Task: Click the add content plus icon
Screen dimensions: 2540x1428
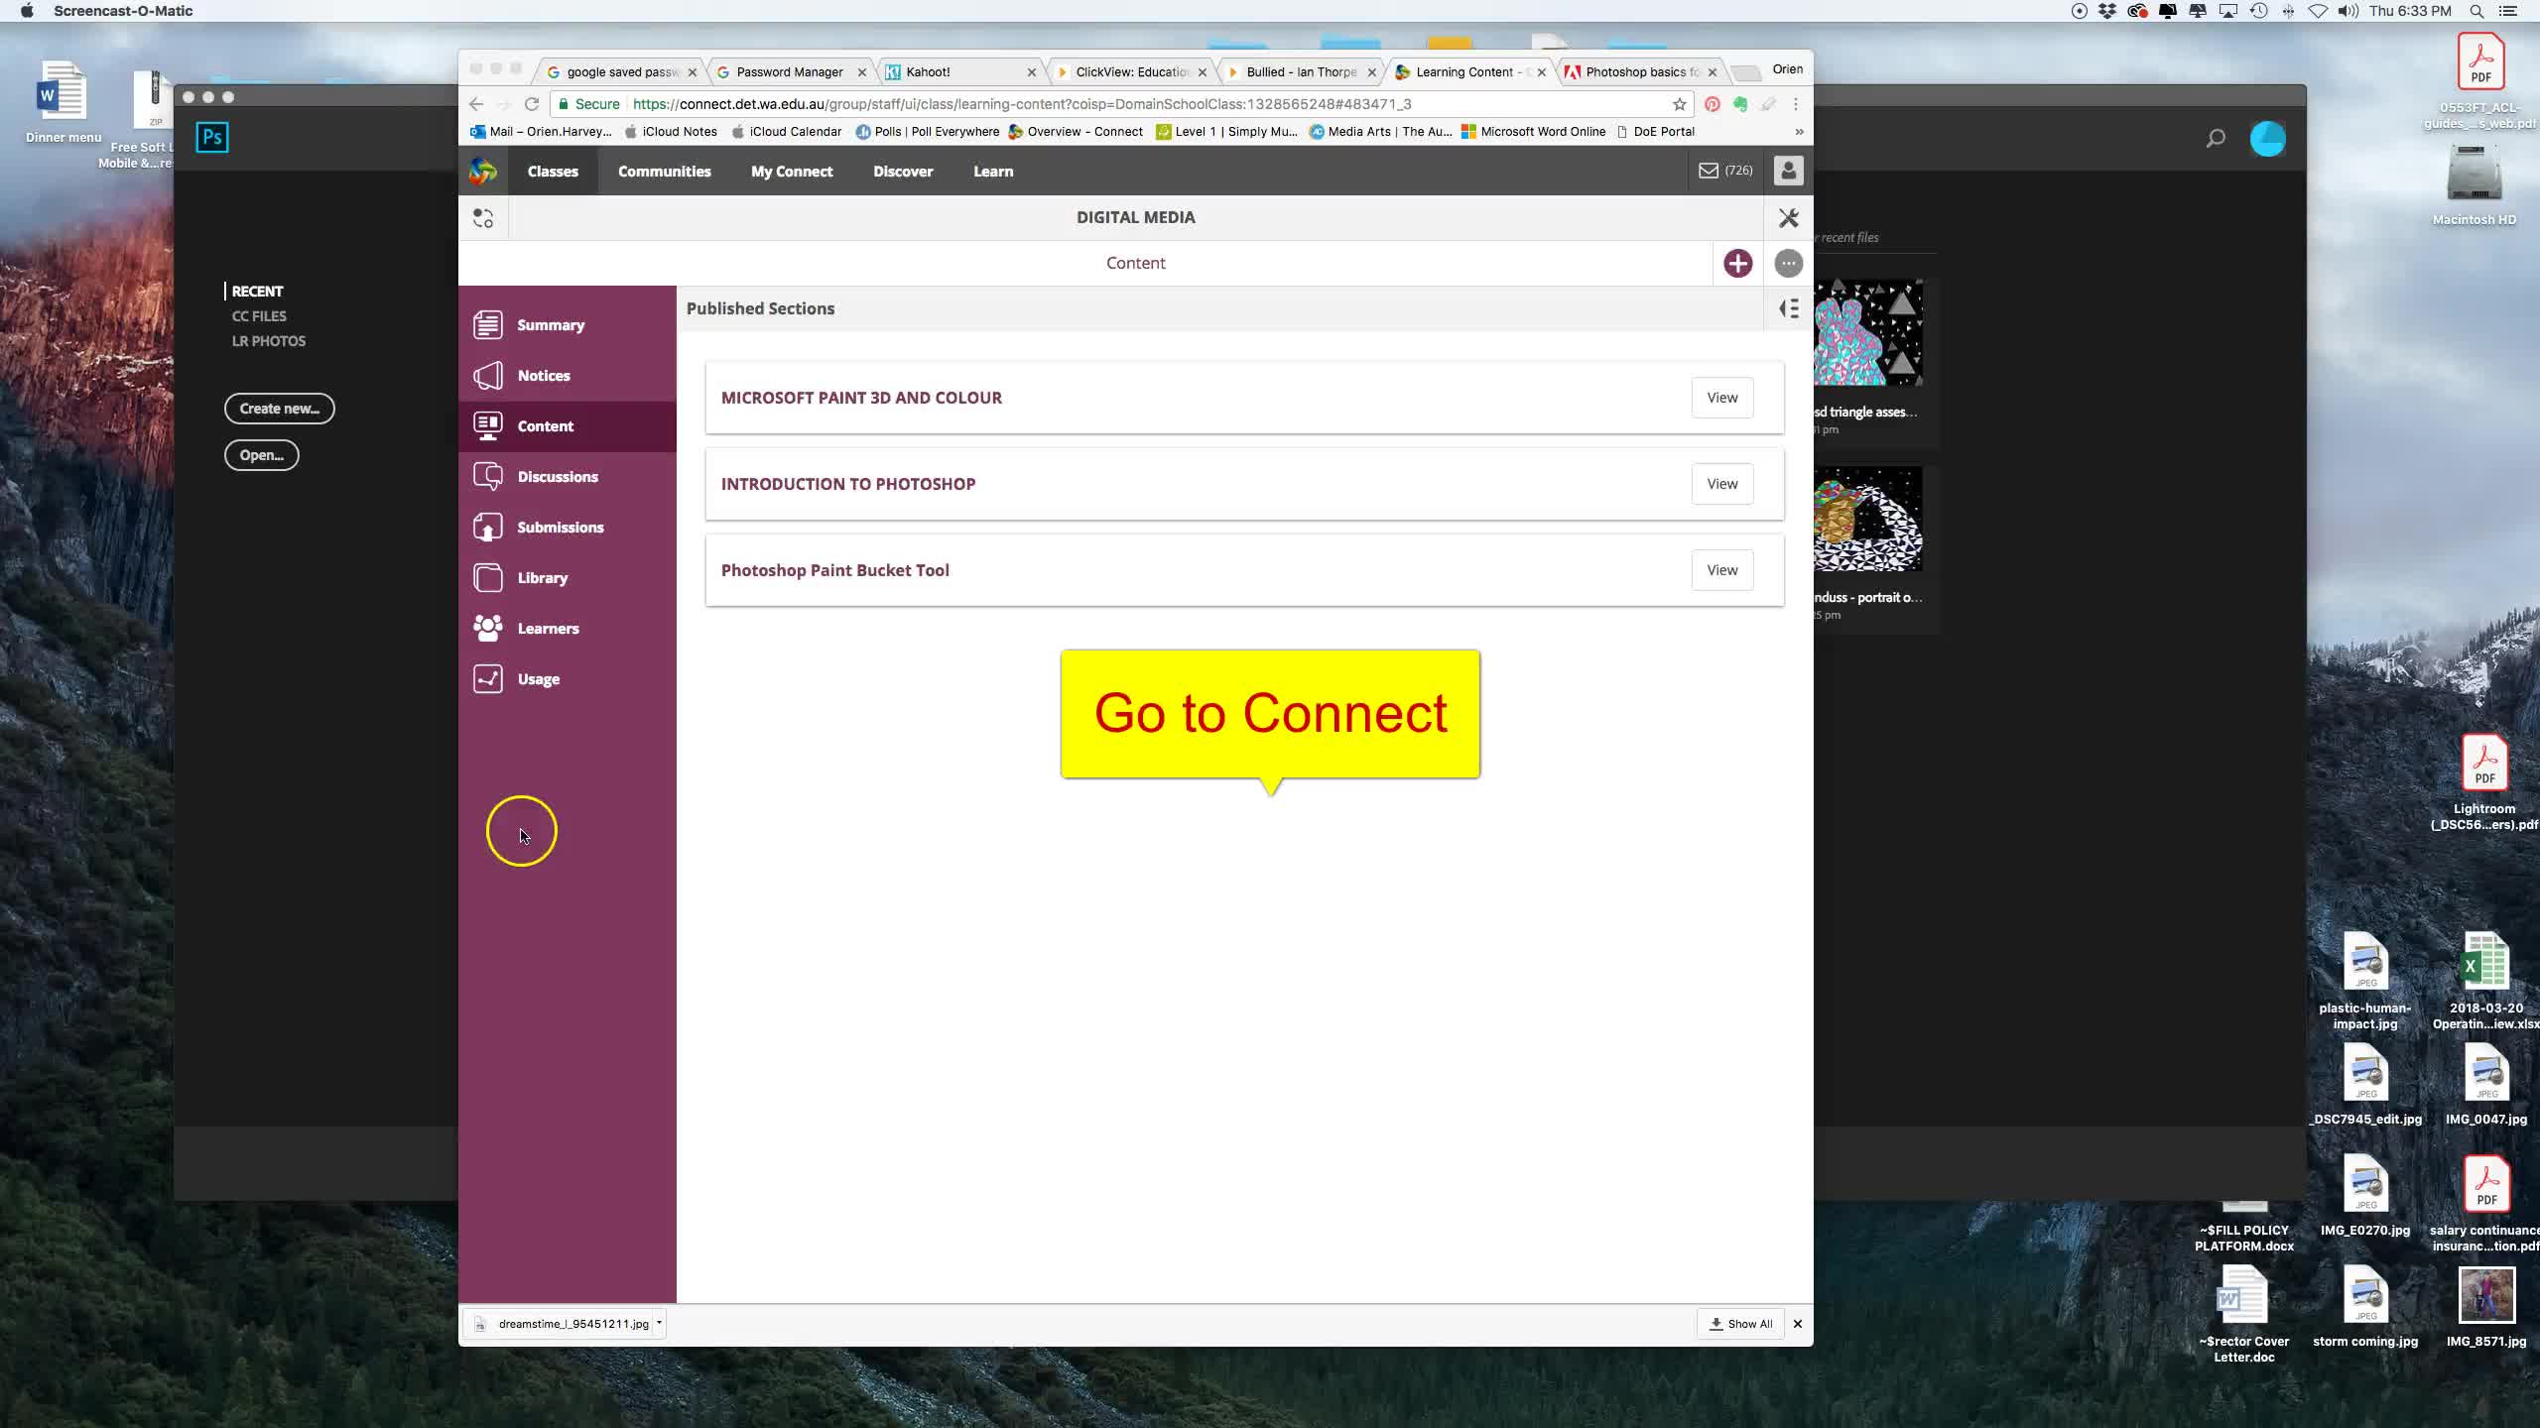Action: tap(1737, 263)
